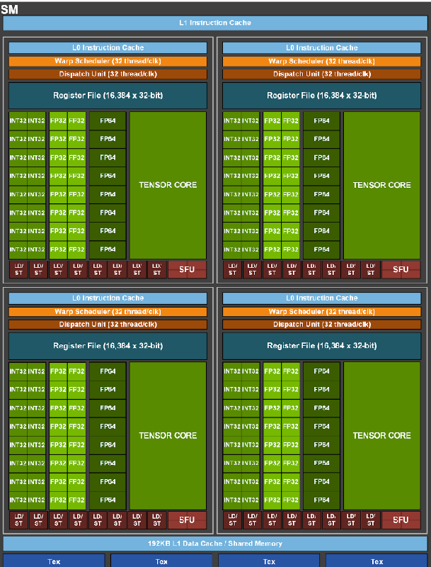Select the TENSOR CORE in the bottom-left partition

point(168,436)
